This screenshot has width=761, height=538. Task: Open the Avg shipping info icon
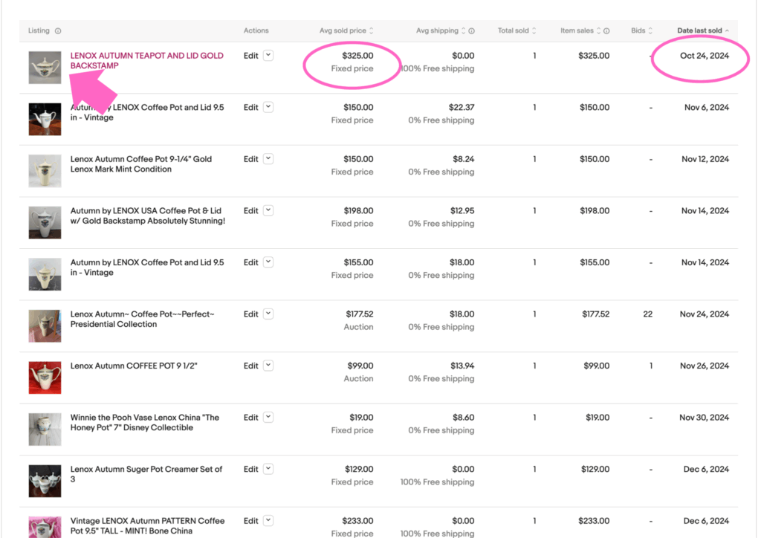pyautogui.click(x=471, y=31)
